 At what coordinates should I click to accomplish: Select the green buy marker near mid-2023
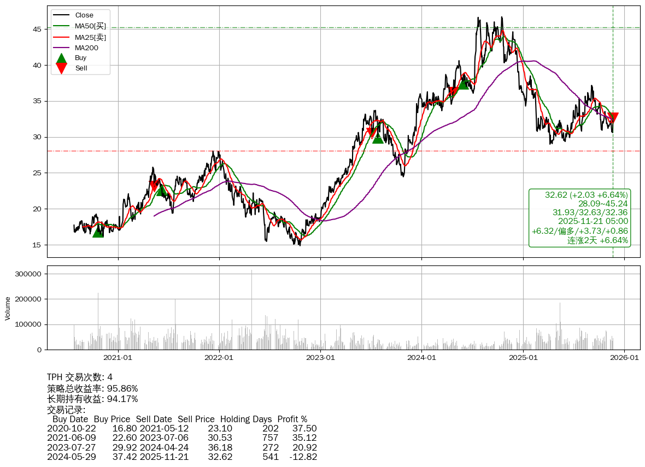pos(378,138)
